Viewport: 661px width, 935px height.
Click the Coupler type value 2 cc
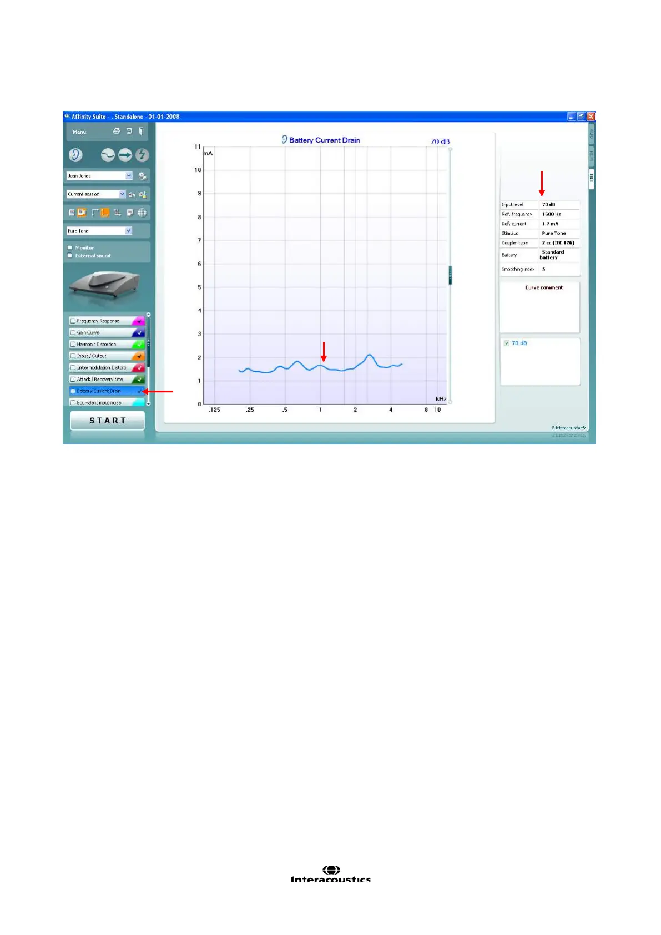[558, 242]
